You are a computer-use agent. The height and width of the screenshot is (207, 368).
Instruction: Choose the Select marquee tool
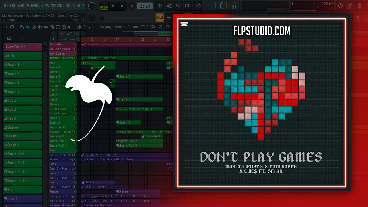(x=58, y=27)
